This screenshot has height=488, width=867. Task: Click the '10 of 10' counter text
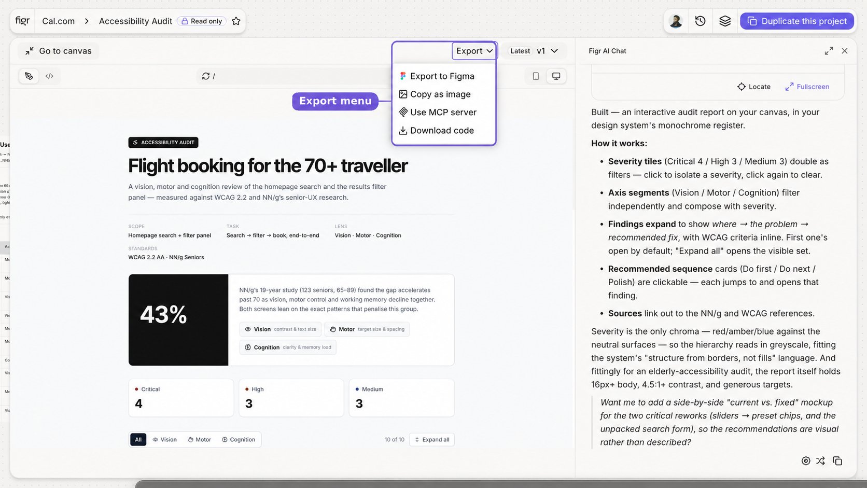395,440
